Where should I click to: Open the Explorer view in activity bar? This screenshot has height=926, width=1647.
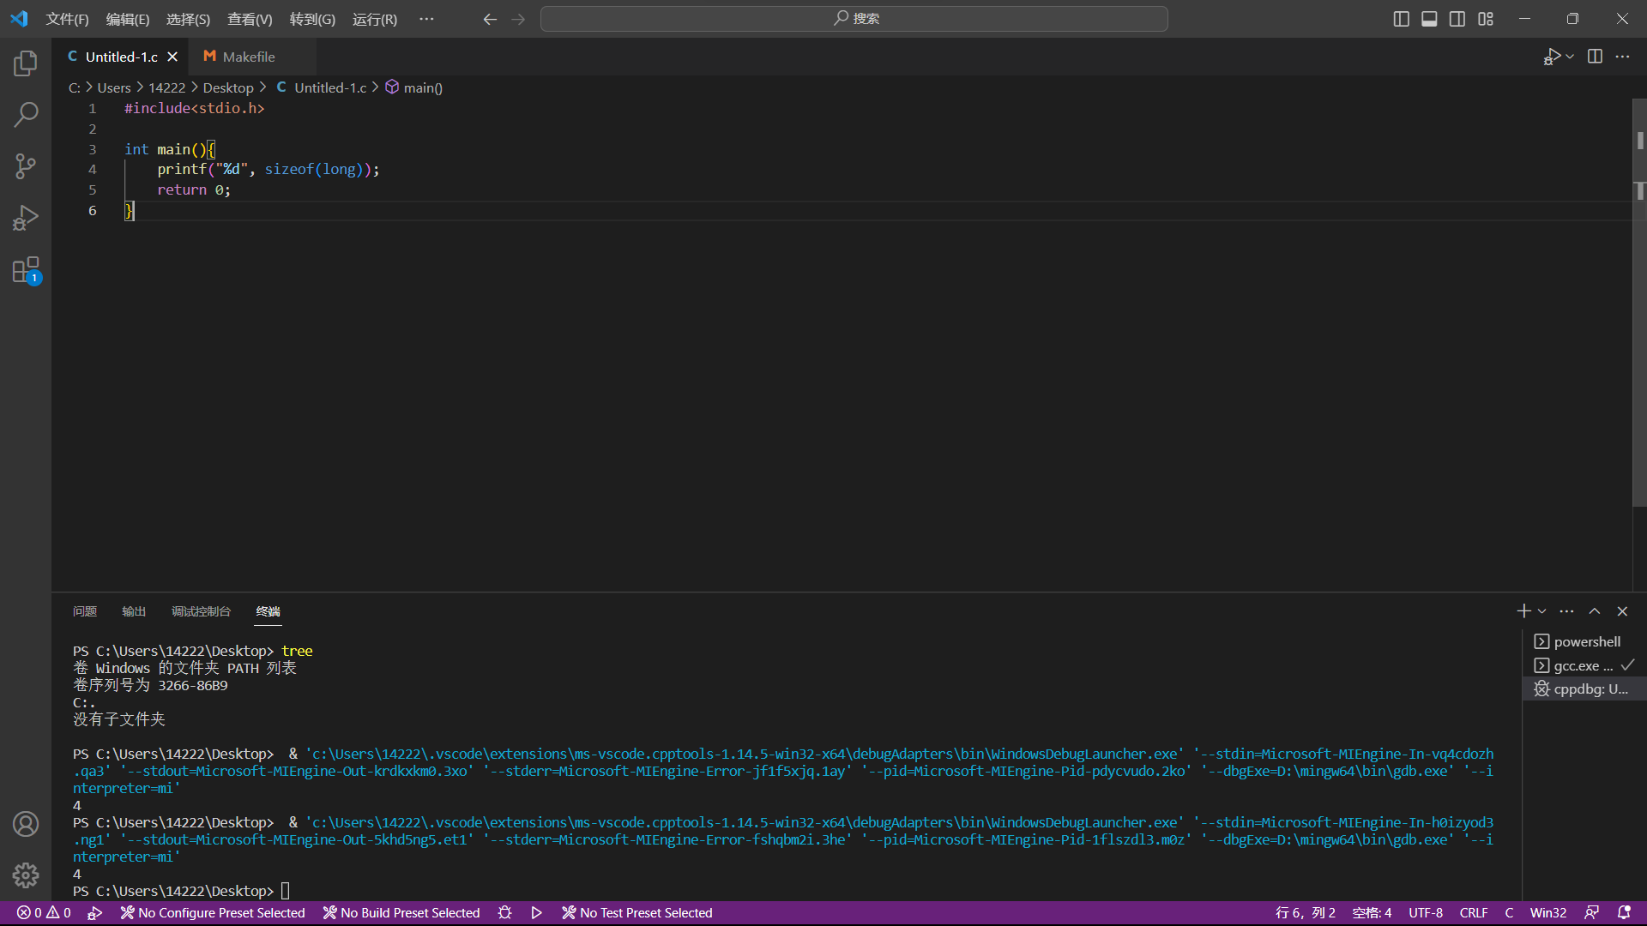[26, 63]
